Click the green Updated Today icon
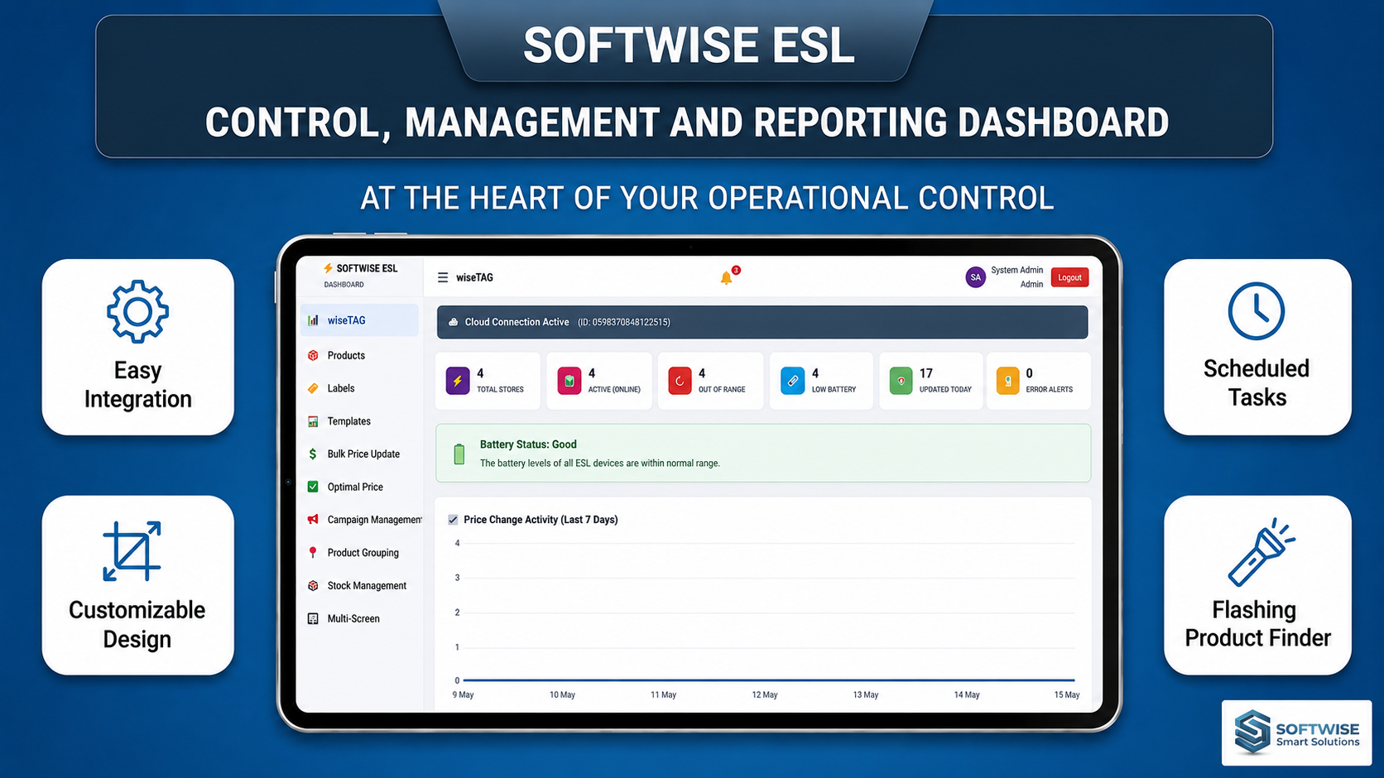Image resolution: width=1384 pixels, height=778 pixels. pos(901,381)
